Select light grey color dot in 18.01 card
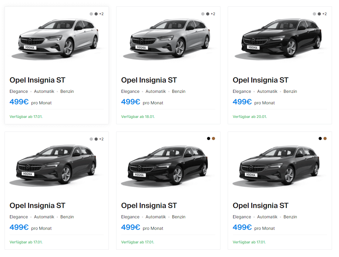 [203, 14]
